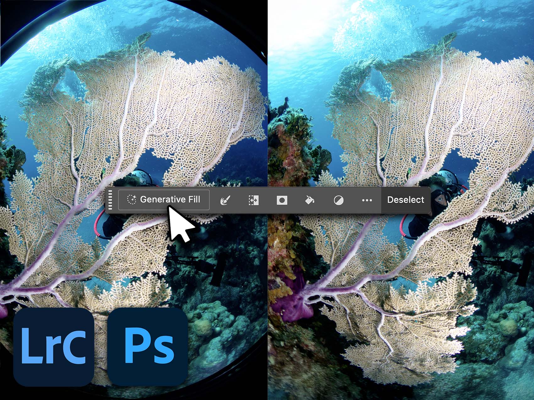The height and width of the screenshot is (400, 534).
Task: Select Deselect from the contextual taskbar
Action: (x=405, y=200)
